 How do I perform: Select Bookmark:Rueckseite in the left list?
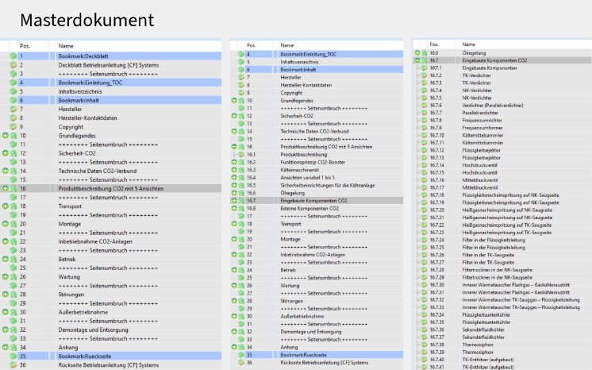[x=110, y=356]
